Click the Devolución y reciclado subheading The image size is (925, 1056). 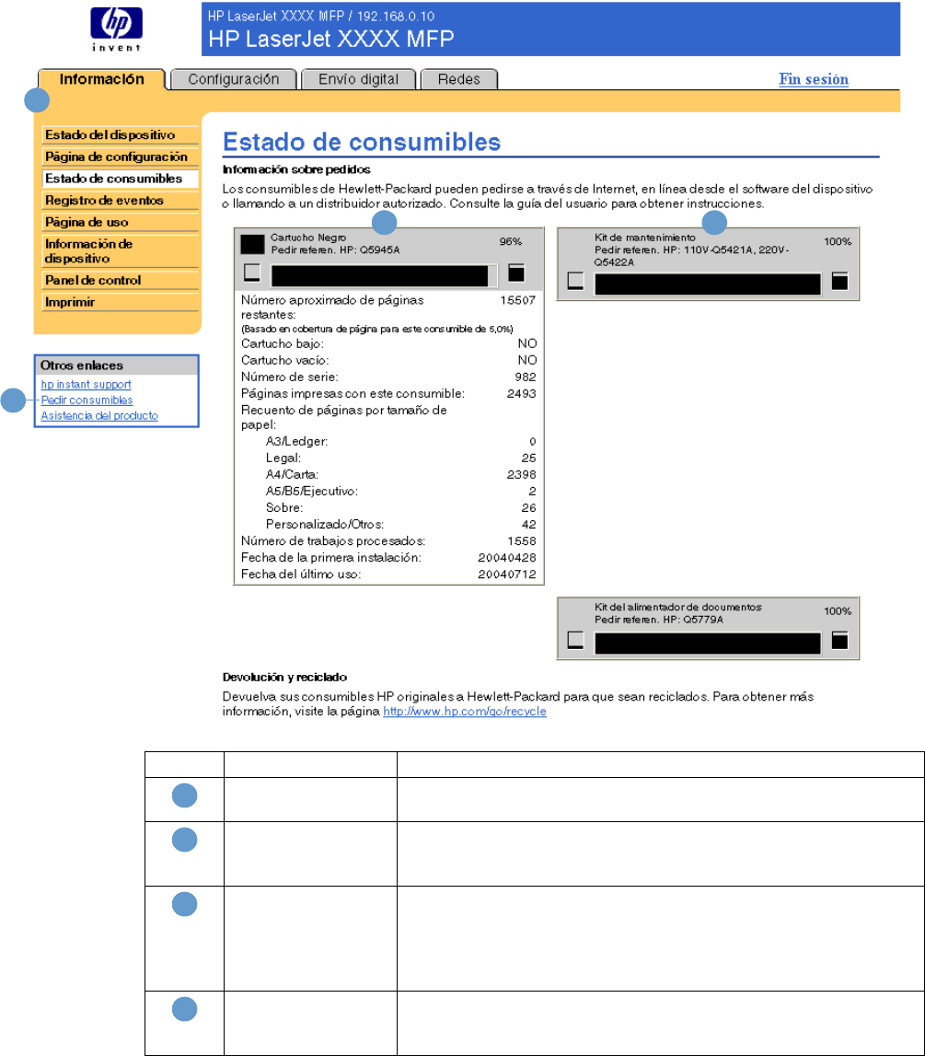point(284,677)
